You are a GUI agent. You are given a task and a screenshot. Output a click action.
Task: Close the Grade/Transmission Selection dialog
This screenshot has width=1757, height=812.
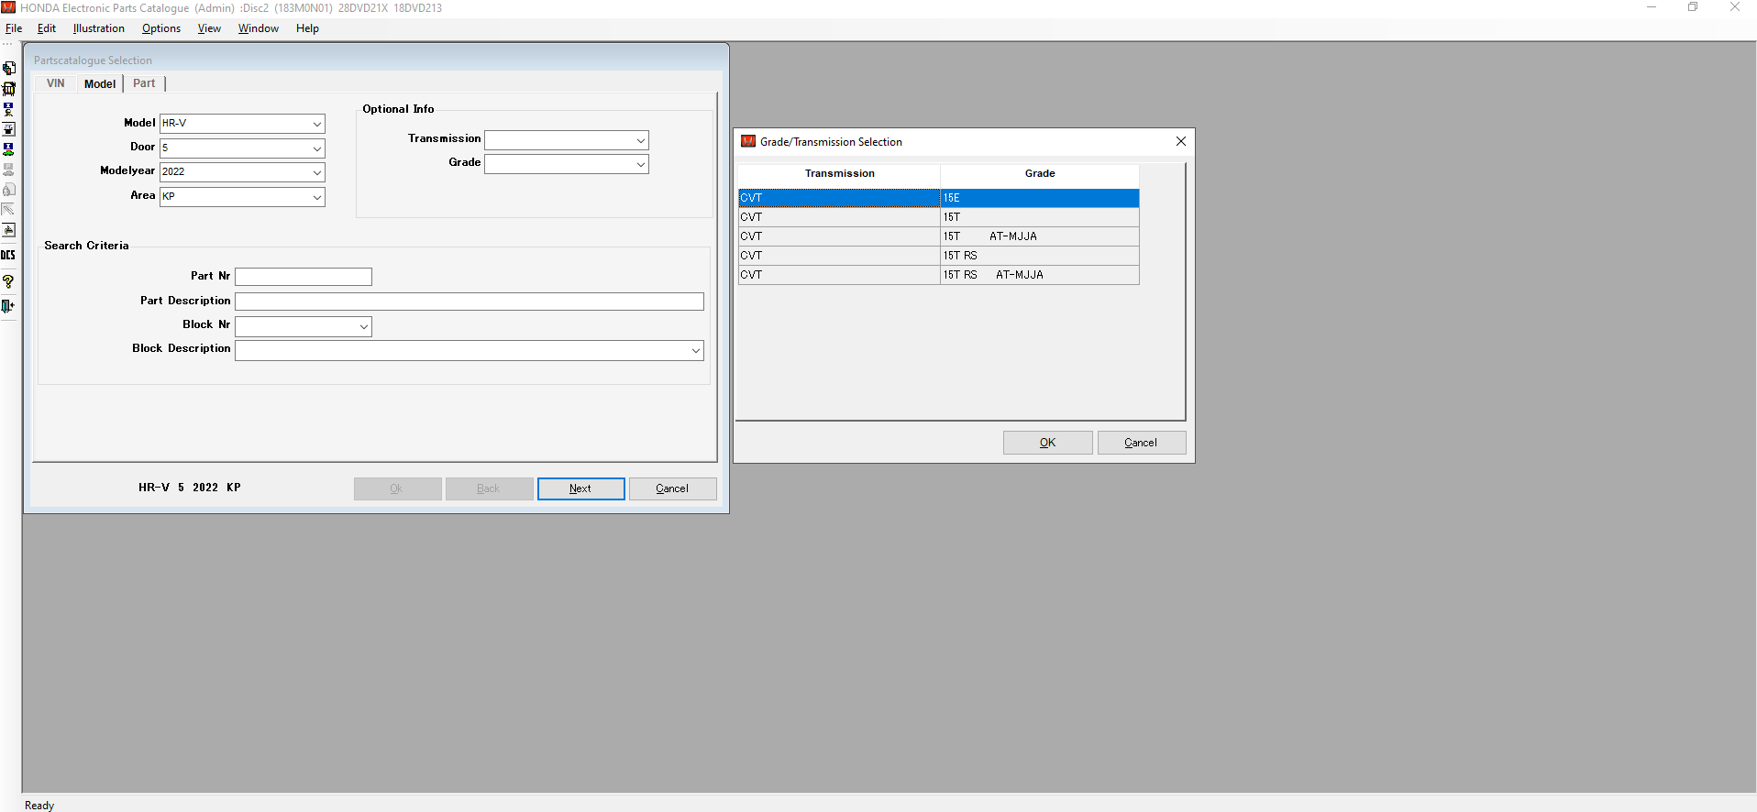[1181, 141]
